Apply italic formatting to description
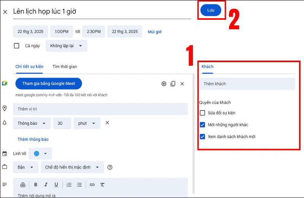 [x=46, y=185]
